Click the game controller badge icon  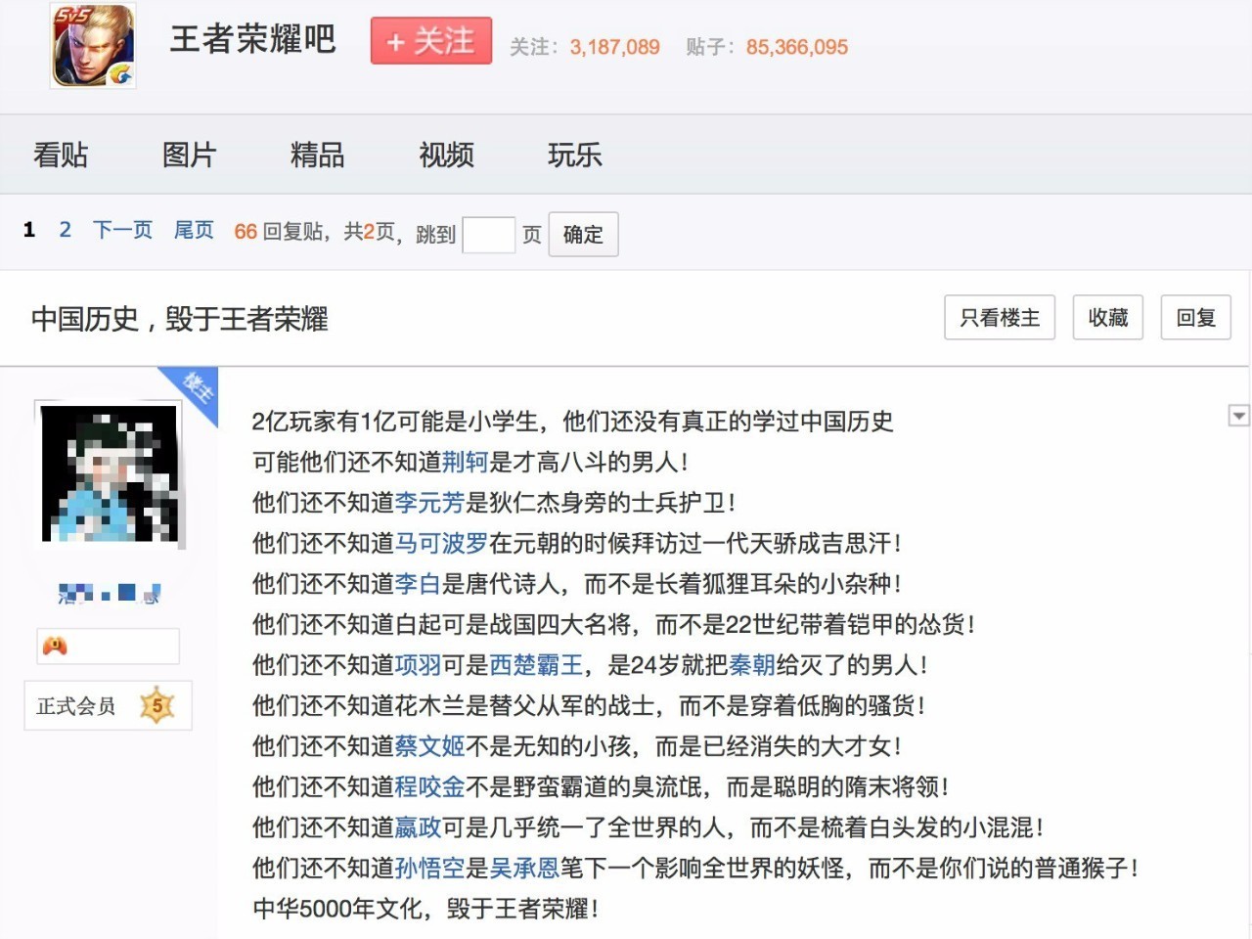click(x=55, y=646)
